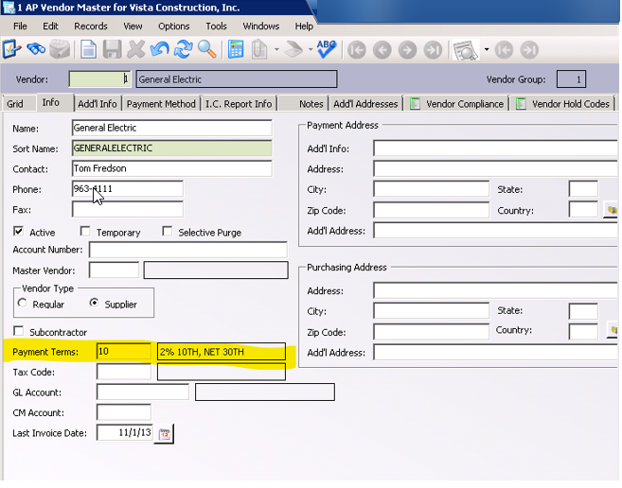Expand the print preview dropdown arrow
The width and height of the screenshot is (622, 488).
[487, 49]
